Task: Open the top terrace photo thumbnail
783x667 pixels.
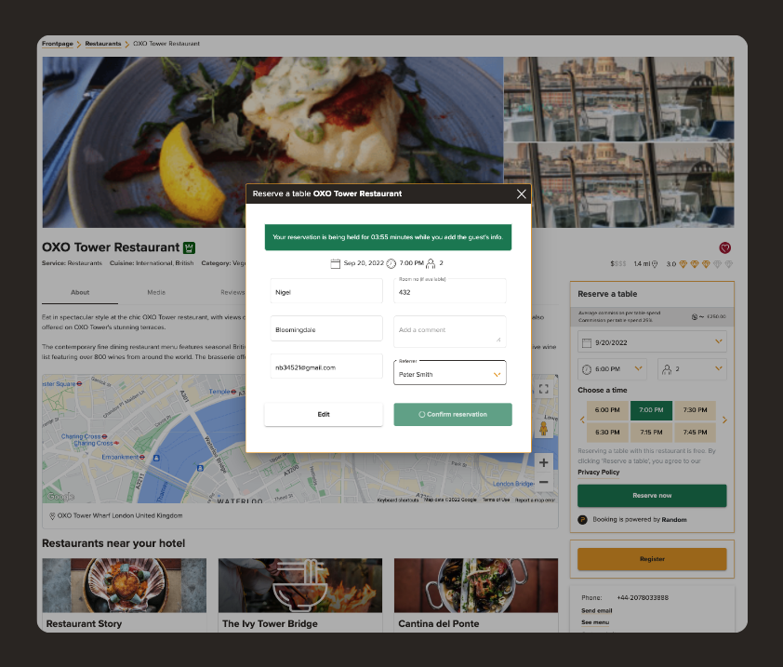Action: pos(618,99)
